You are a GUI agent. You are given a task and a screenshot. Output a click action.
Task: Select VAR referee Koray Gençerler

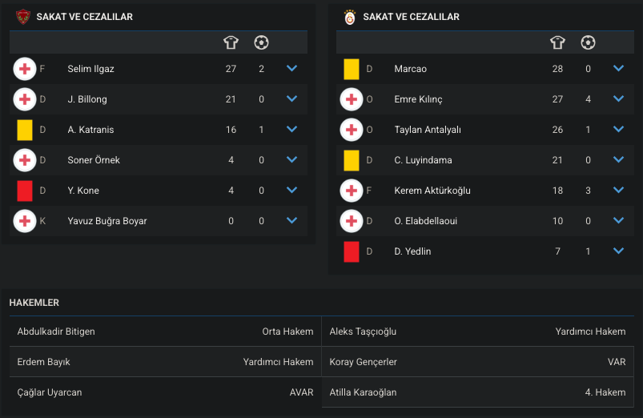pos(363,362)
